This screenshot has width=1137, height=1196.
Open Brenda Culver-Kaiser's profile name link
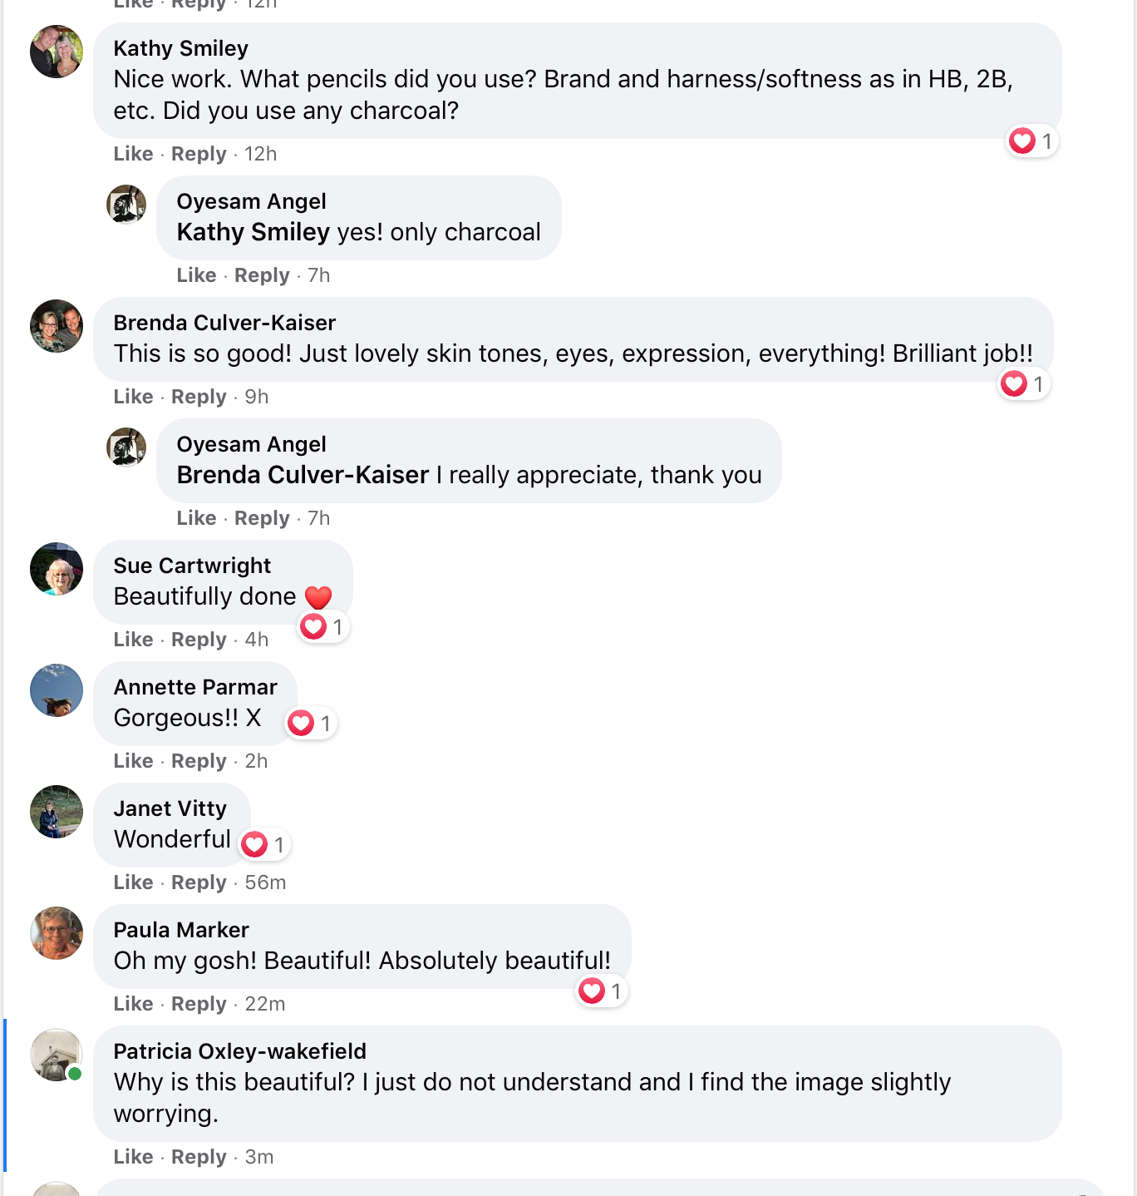[224, 323]
